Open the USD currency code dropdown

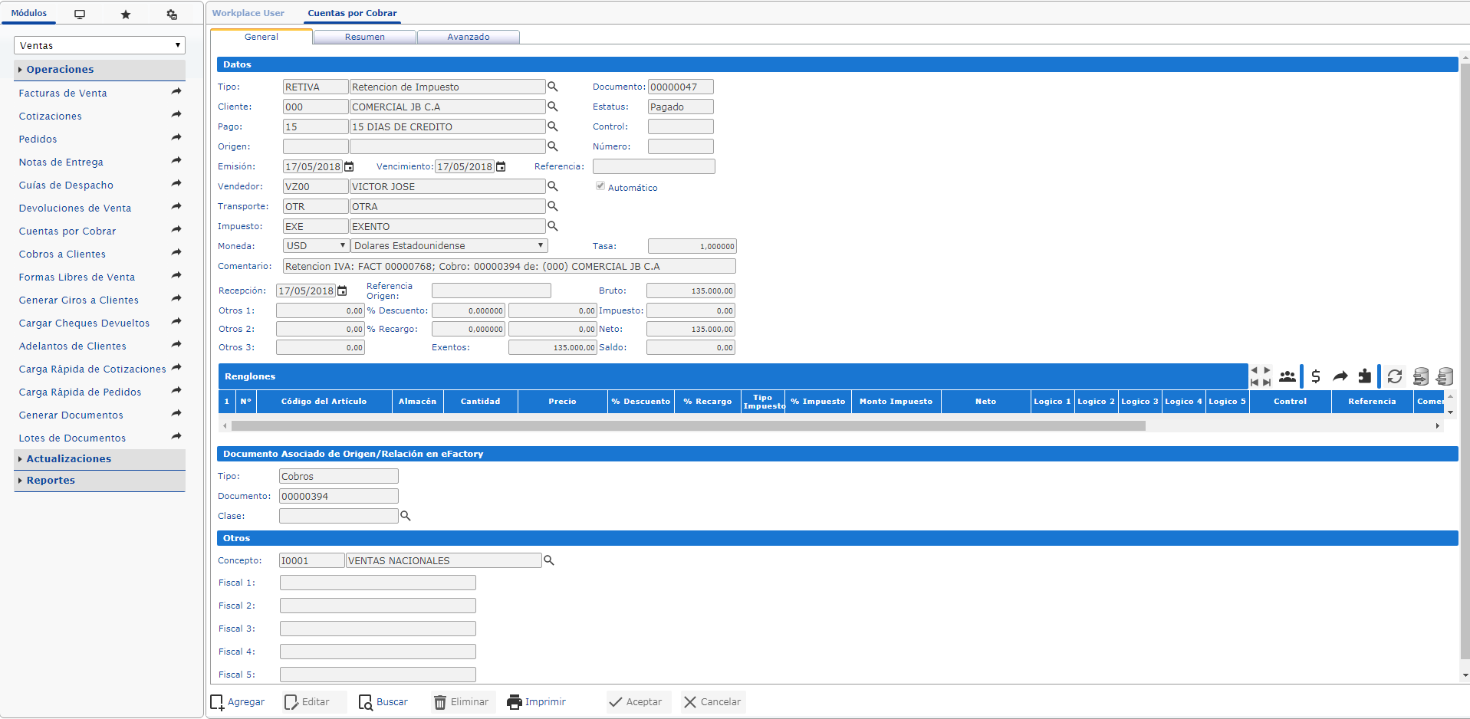click(x=316, y=245)
